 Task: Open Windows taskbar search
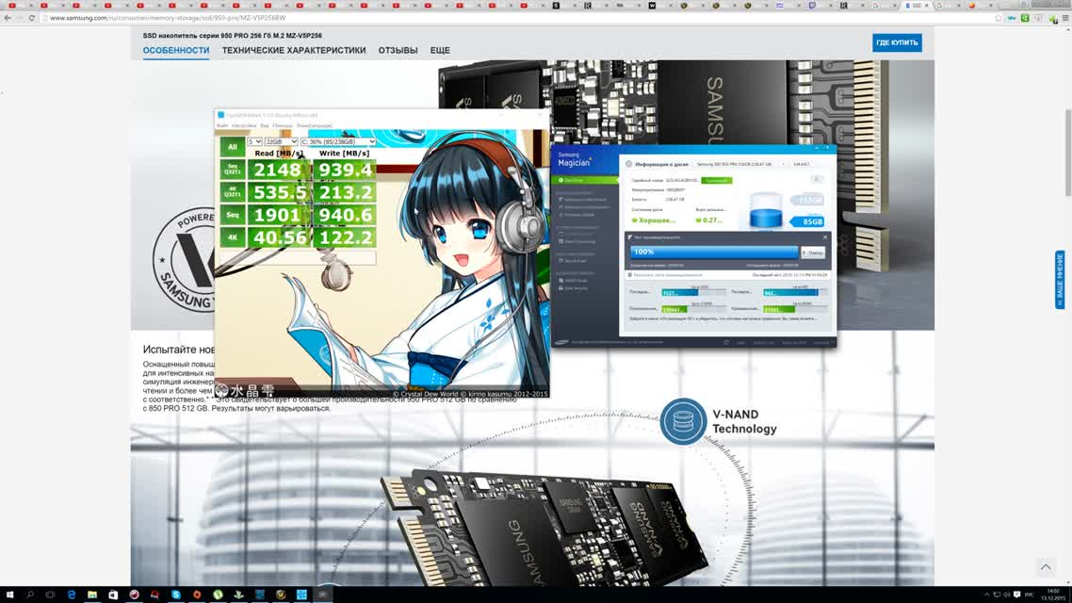(30, 595)
